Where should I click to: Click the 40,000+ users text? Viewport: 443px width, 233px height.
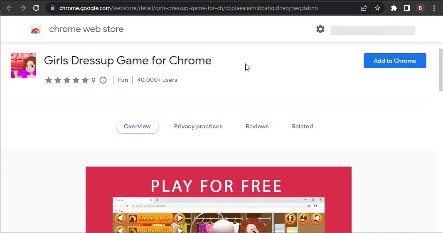[157, 80]
